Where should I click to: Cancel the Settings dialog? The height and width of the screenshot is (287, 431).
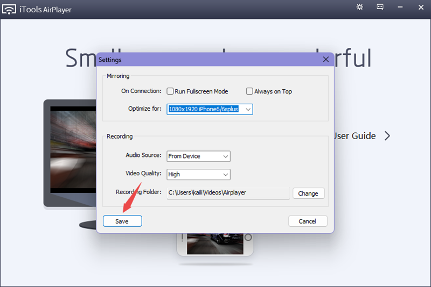coord(308,221)
